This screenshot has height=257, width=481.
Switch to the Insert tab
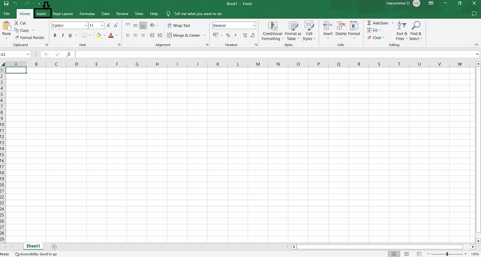point(41,14)
